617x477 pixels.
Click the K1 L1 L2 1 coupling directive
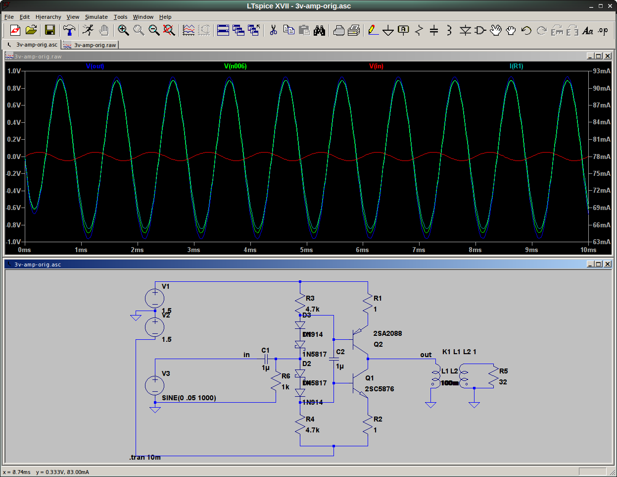click(x=459, y=352)
